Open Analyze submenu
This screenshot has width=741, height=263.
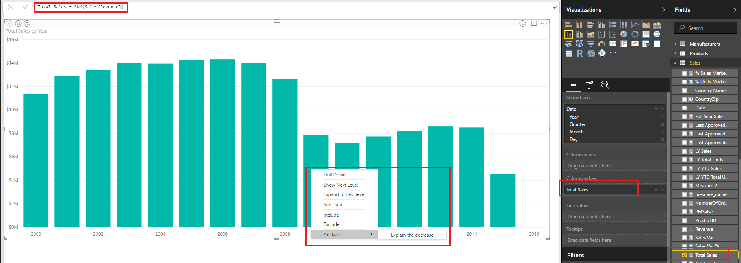tap(344, 235)
